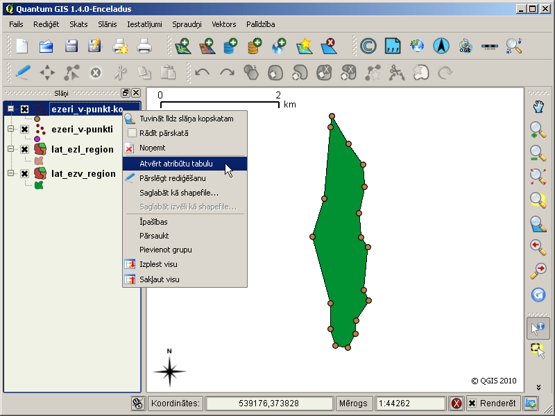Choose Tuvināt līdz slāņa kopskatam
Screen dimensions: 555x416
point(185,119)
